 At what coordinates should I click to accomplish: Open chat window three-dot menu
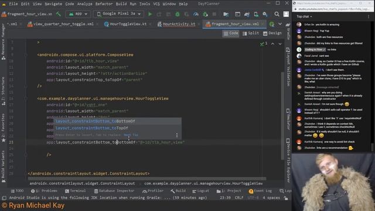click(369, 16)
